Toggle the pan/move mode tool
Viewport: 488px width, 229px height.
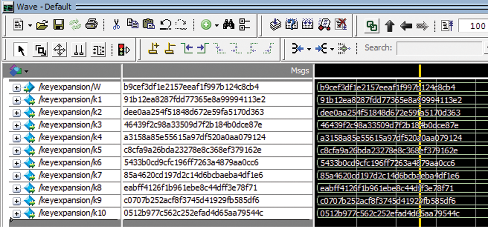59,50
